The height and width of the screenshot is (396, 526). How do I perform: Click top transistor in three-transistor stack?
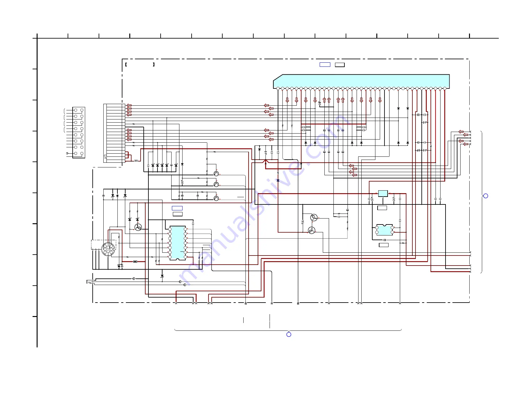(x=216, y=173)
